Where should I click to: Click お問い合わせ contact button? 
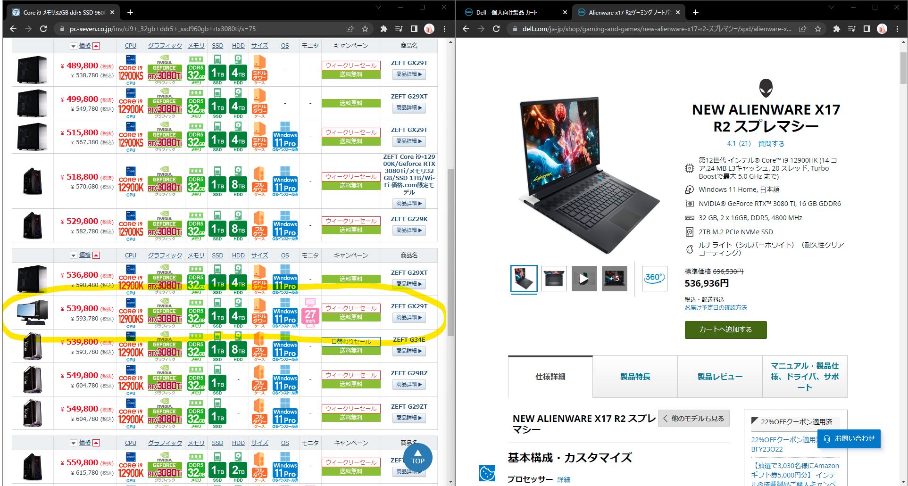pyautogui.click(x=849, y=438)
